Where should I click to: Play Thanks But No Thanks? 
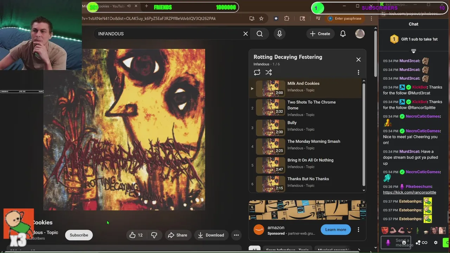click(305, 184)
